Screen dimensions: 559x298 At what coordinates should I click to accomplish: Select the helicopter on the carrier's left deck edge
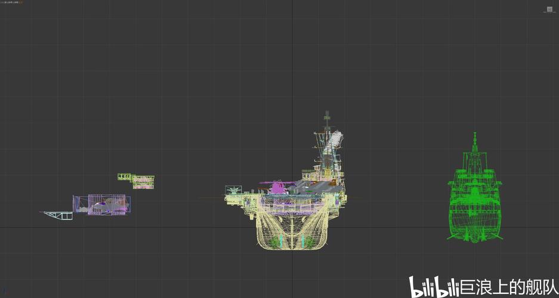point(233,191)
